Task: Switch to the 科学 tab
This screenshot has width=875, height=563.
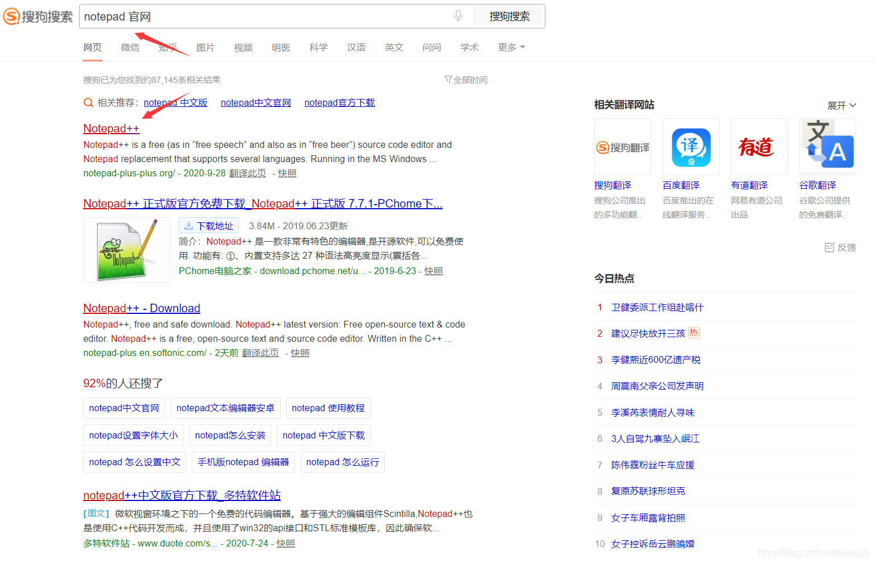Action: coord(319,48)
